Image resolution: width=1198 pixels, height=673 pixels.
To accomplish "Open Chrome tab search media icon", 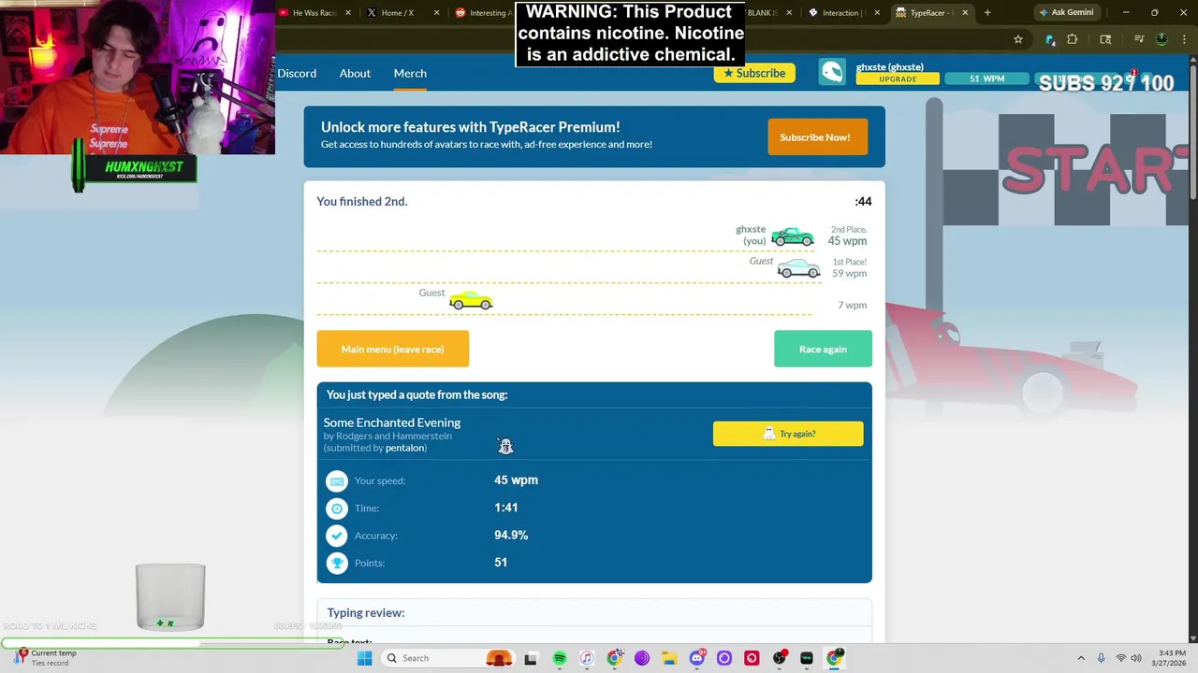I will (x=1105, y=39).
